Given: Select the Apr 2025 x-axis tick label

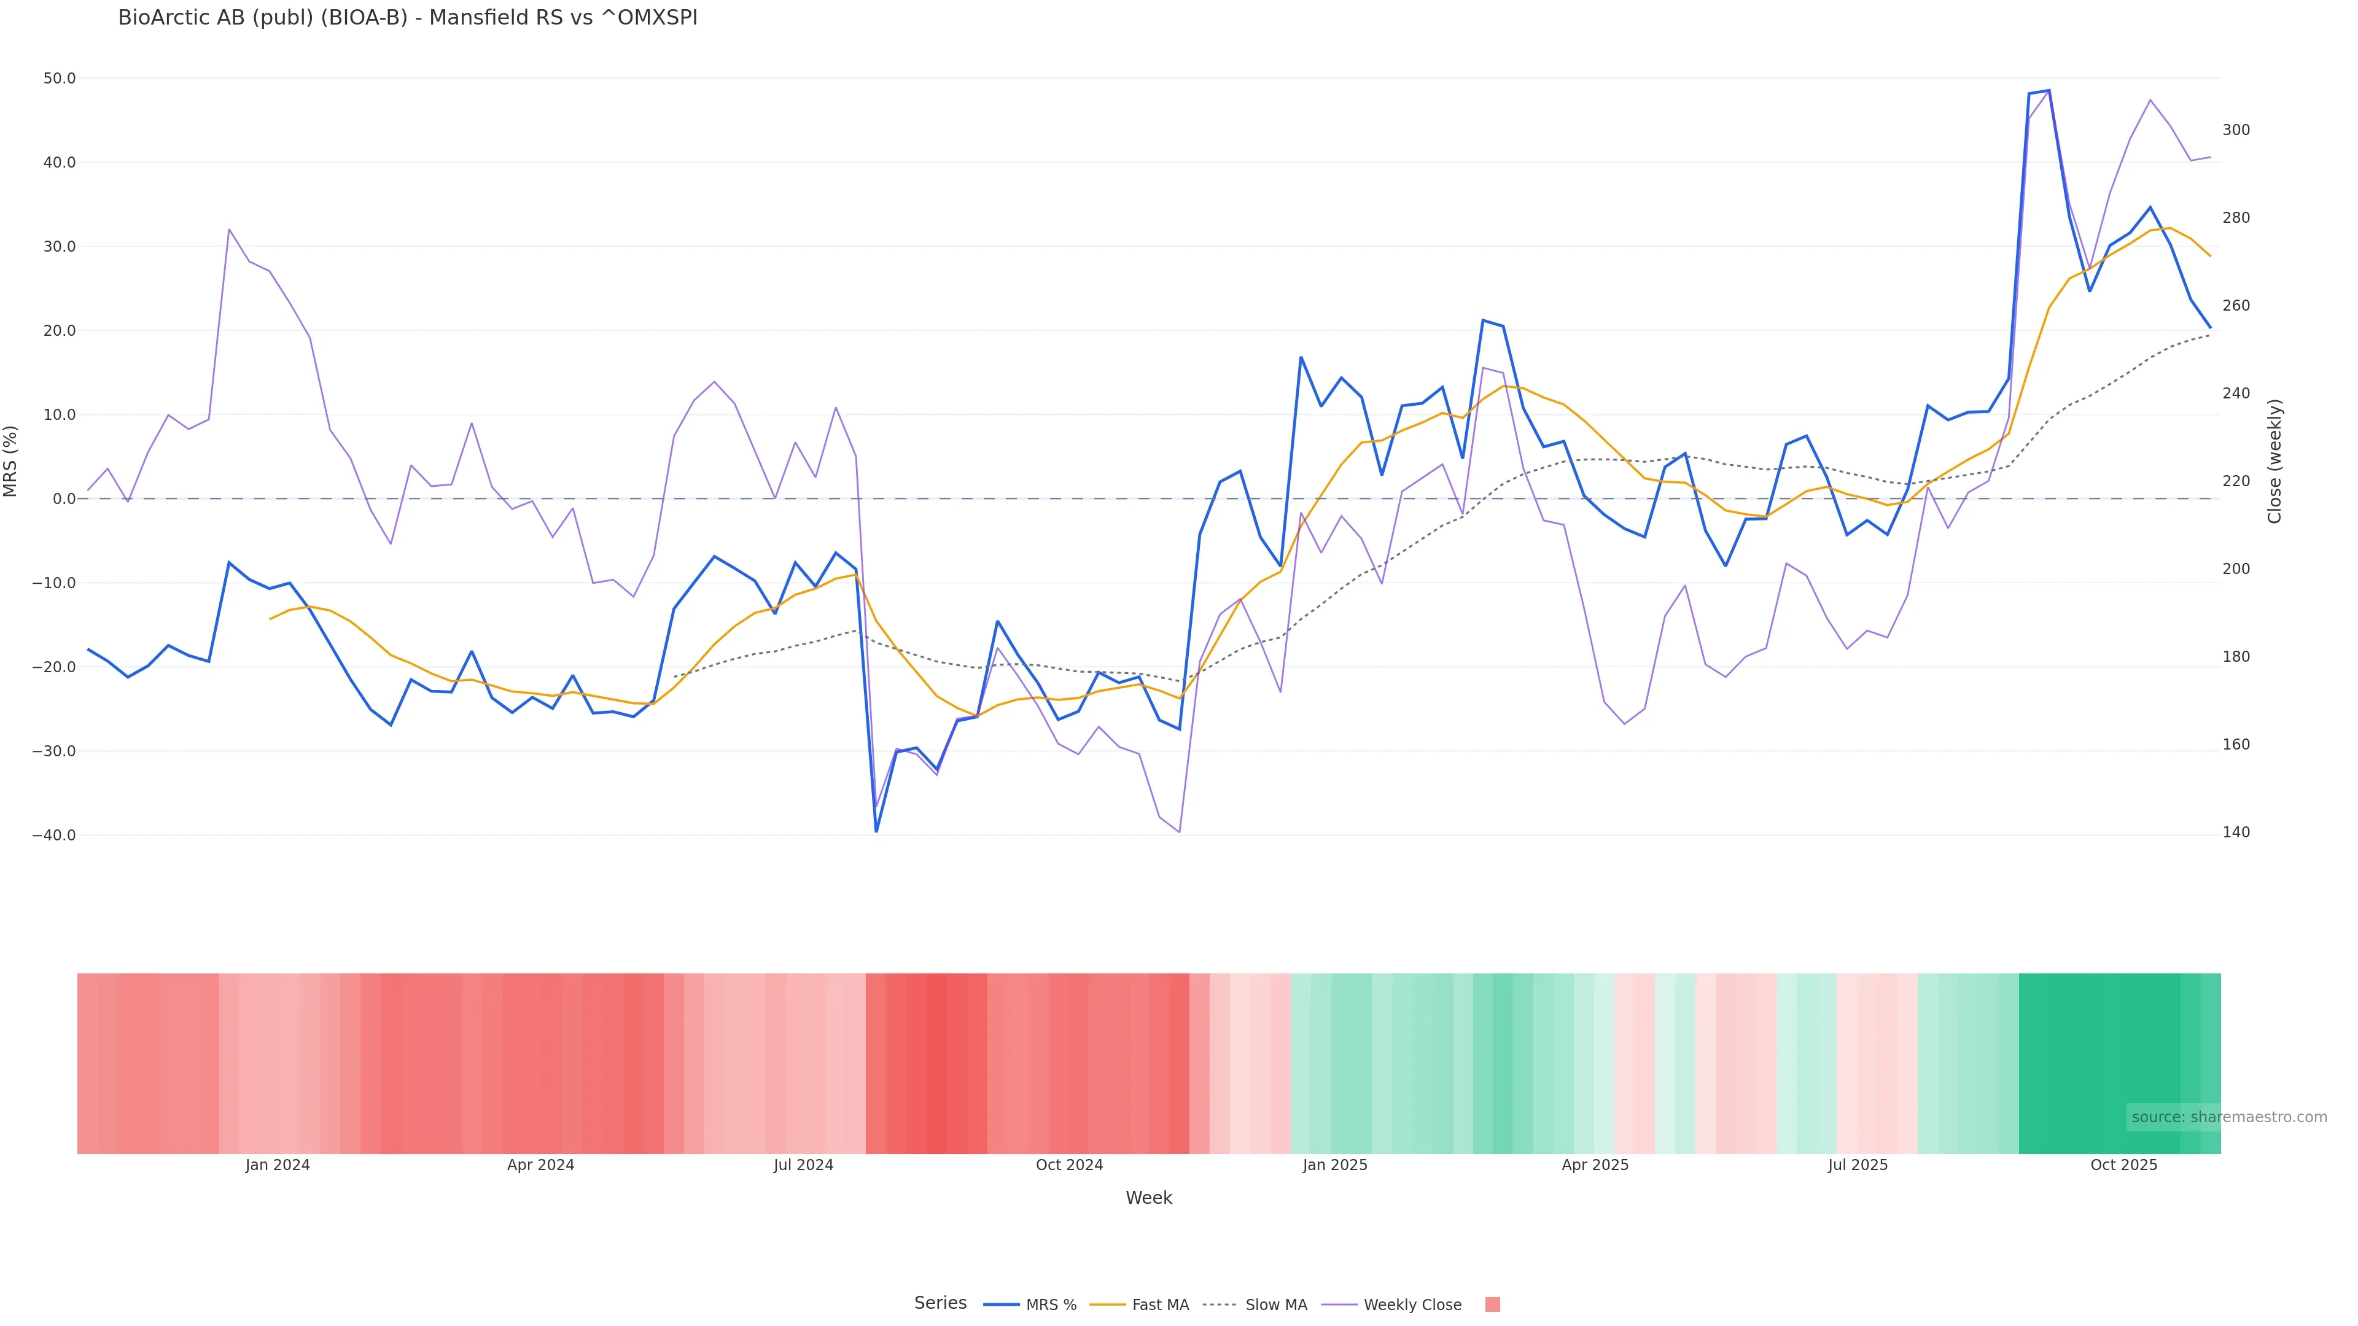Looking at the screenshot, I should pos(1595,1165).
